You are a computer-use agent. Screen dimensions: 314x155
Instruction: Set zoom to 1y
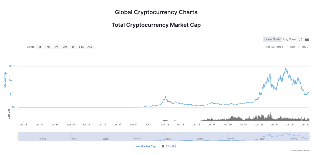click(73, 47)
